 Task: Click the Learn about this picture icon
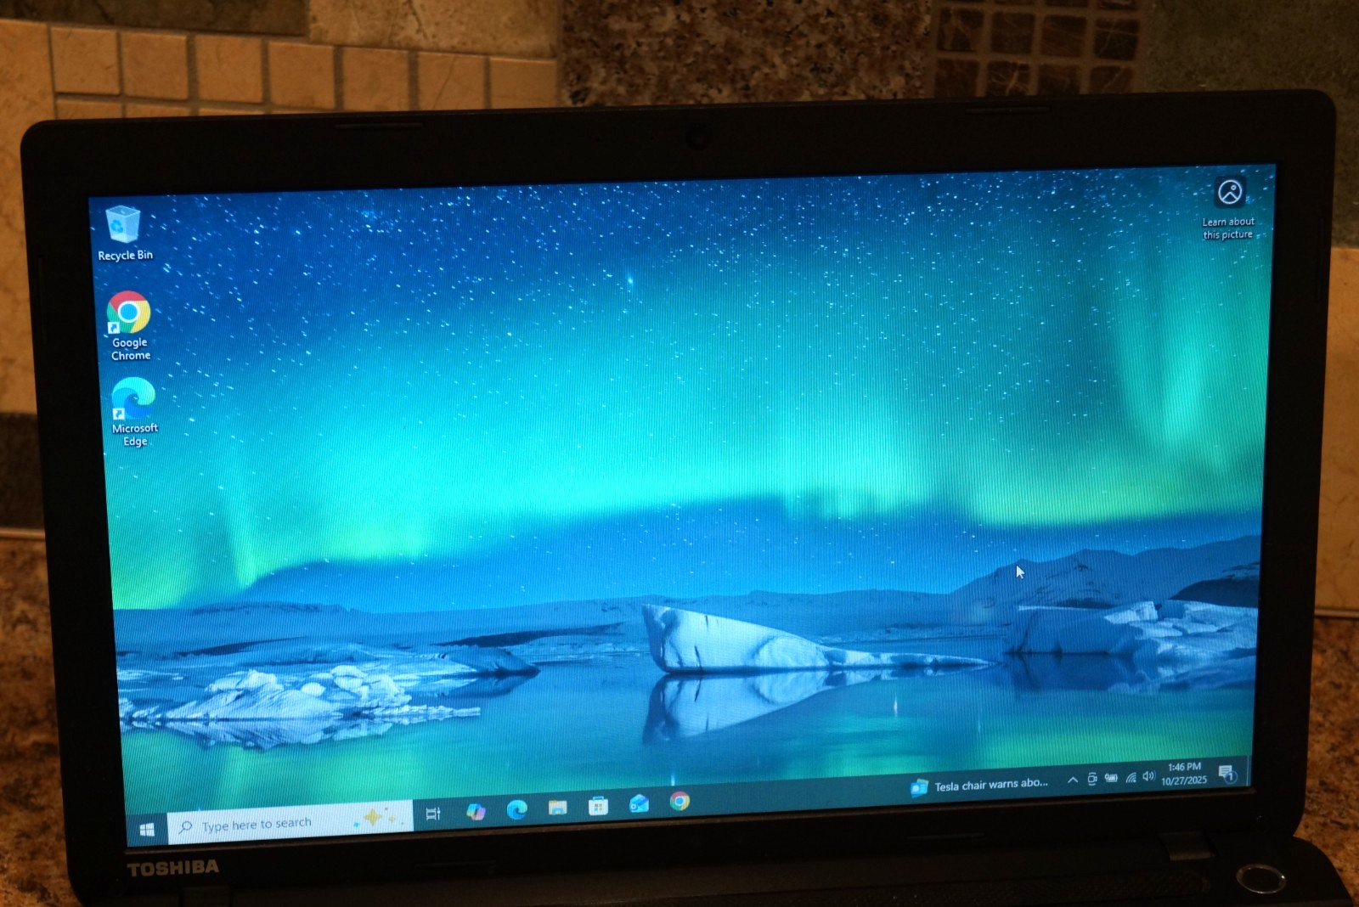[1229, 207]
